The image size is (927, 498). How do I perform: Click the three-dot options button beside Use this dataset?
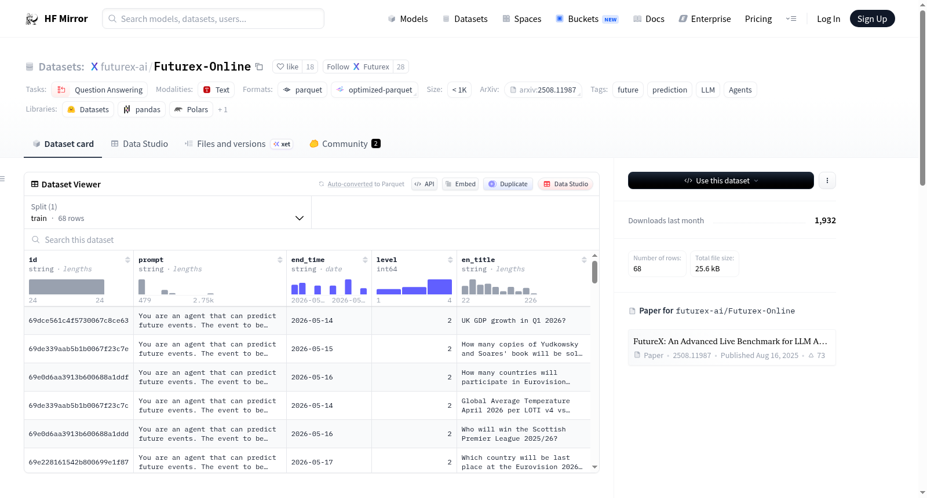(x=827, y=180)
